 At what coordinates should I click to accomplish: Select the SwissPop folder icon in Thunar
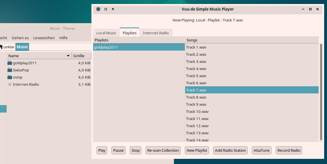pos(9,70)
